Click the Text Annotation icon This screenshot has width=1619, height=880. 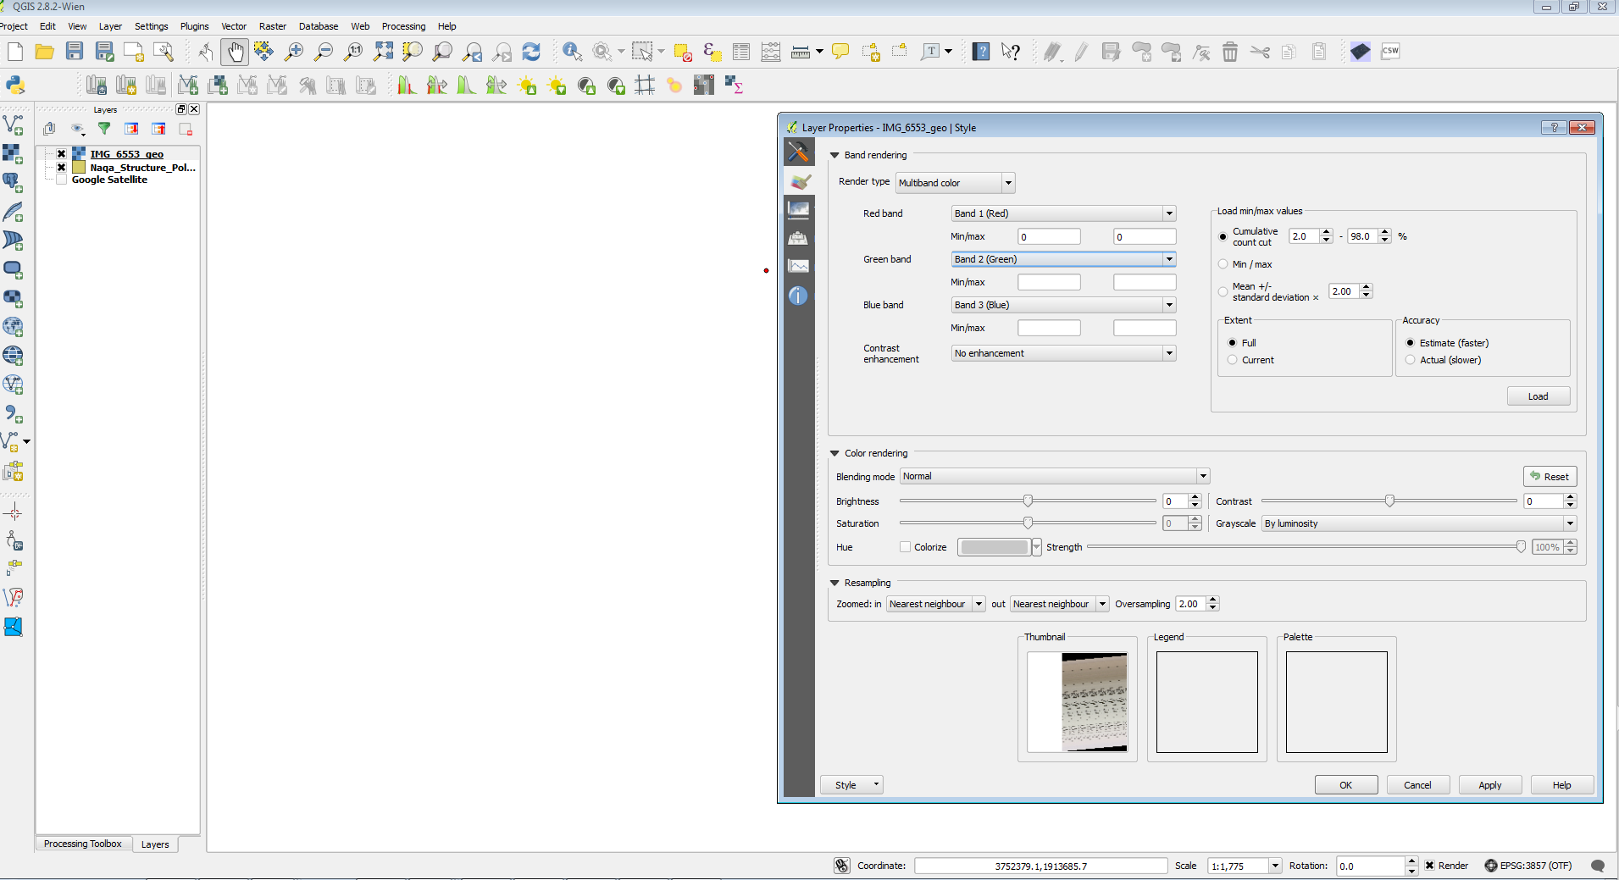[930, 52]
